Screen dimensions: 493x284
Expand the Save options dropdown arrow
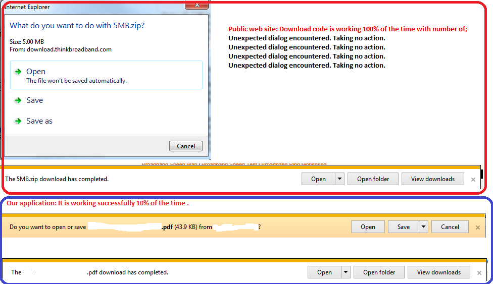pyautogui.click(x=424, y=226)
